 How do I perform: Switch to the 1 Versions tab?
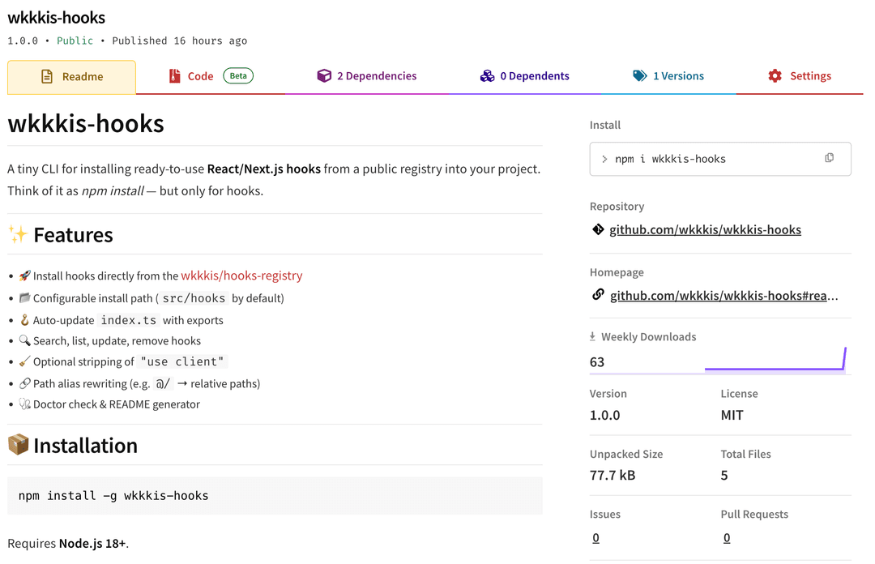pyautogui.click(x=678, y=76)
